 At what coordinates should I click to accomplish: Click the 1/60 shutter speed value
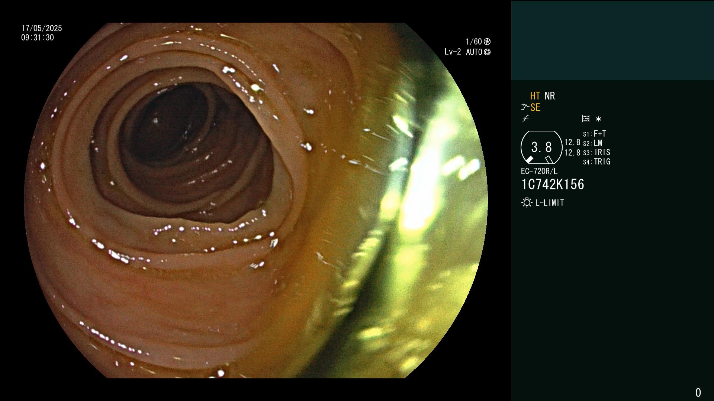pos(474,42)
